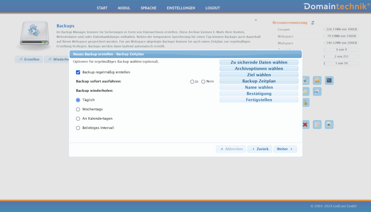371x212 pixels.
Task: Refresh the Ressourcennutzung display
Action: pos(312,22)
